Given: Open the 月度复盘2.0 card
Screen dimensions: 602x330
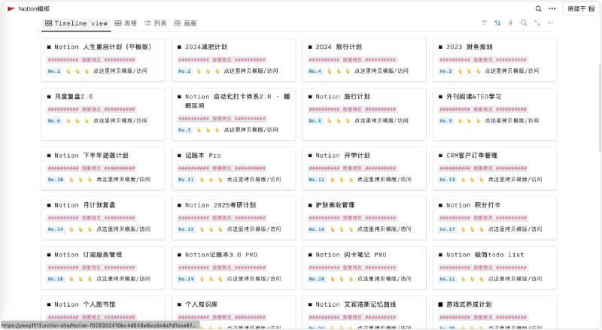Looking at the screenshot, I should pyautogui.click(x=103, y=114).
